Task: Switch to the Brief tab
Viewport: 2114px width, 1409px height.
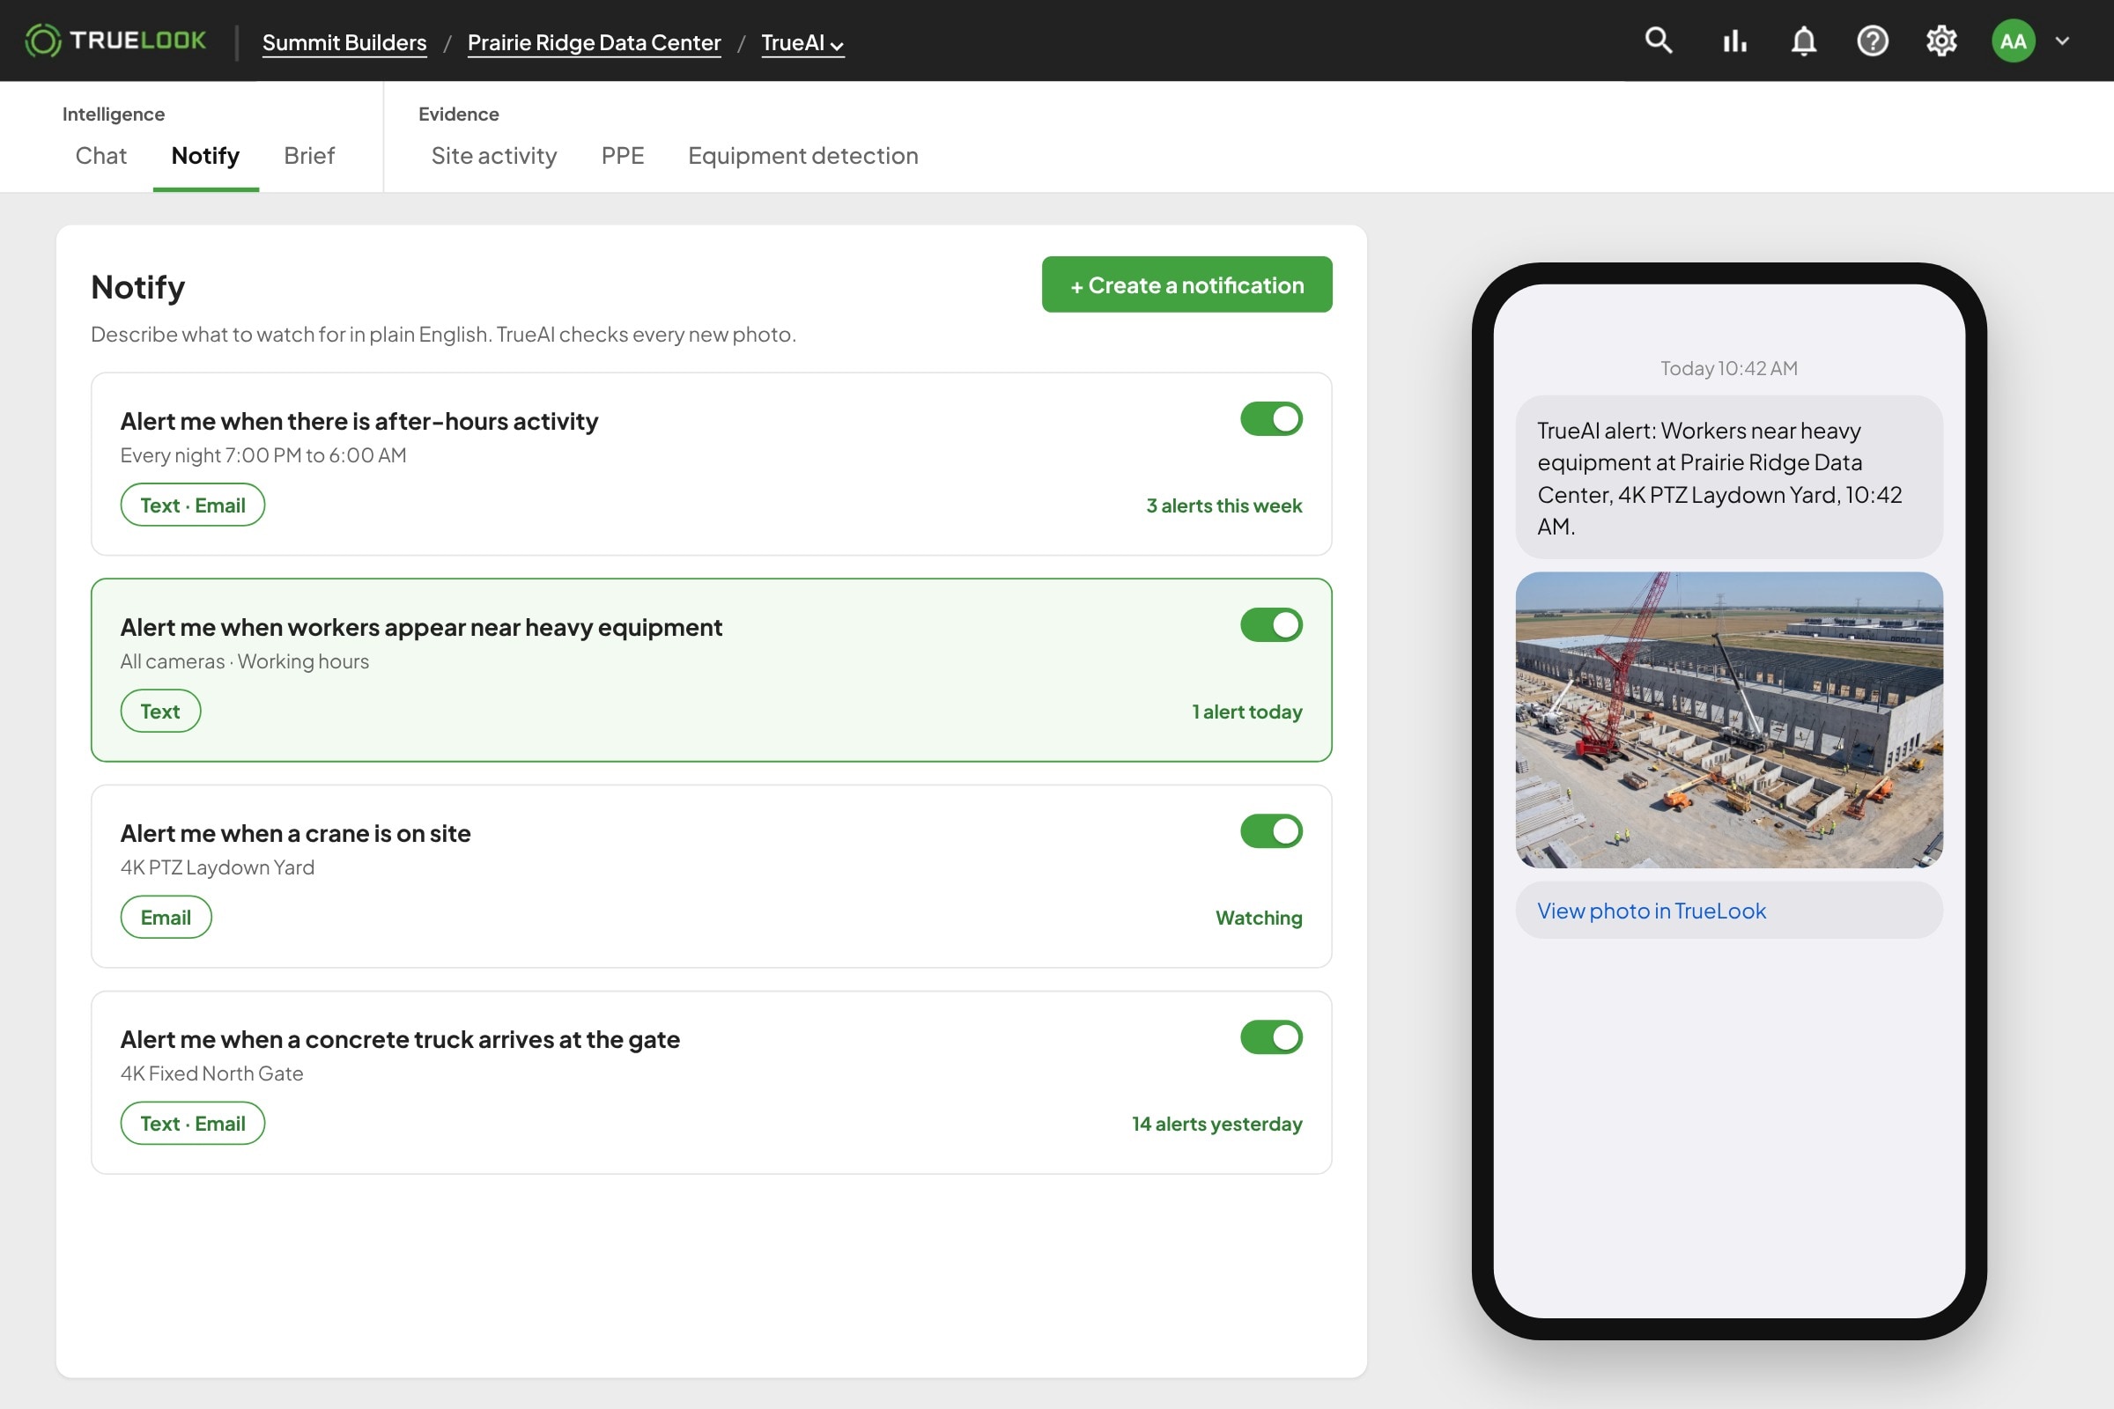Action: (309, 156)
